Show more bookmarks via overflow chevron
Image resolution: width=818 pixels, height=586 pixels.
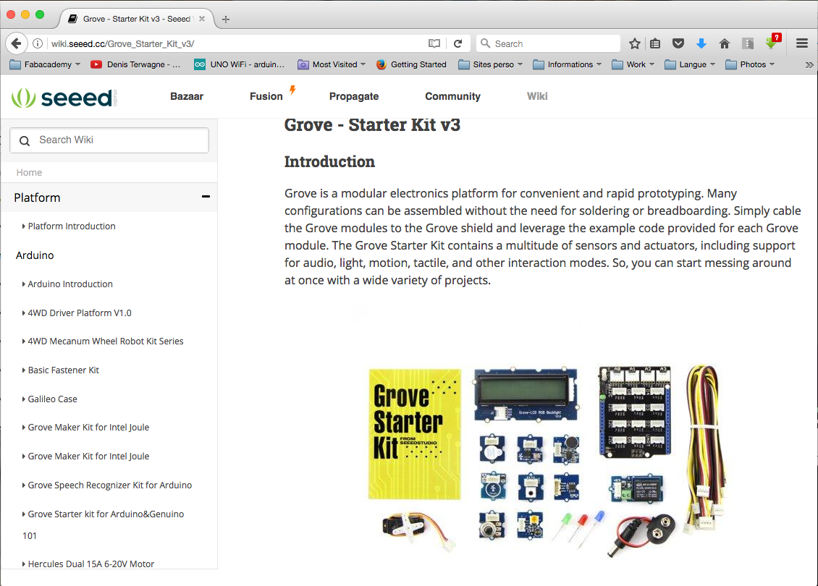click(x=809, y=64)
